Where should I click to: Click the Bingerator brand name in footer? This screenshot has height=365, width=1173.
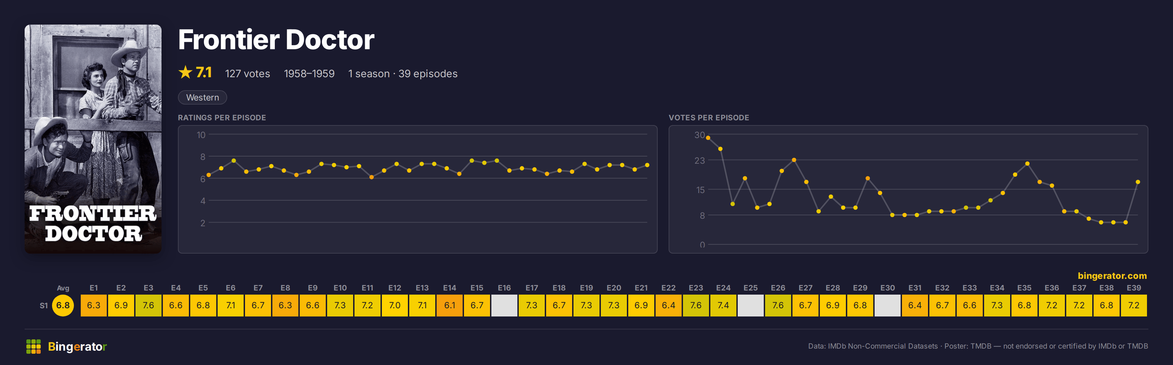pyautogui.click(x=77, y=346)
